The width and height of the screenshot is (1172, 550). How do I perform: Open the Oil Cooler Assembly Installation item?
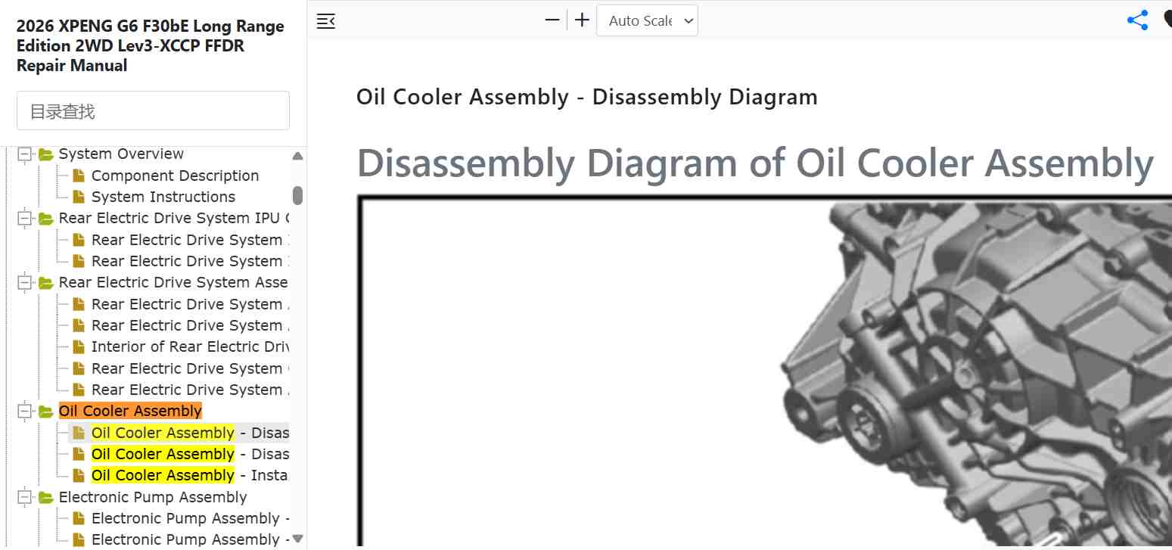(190, 475)
